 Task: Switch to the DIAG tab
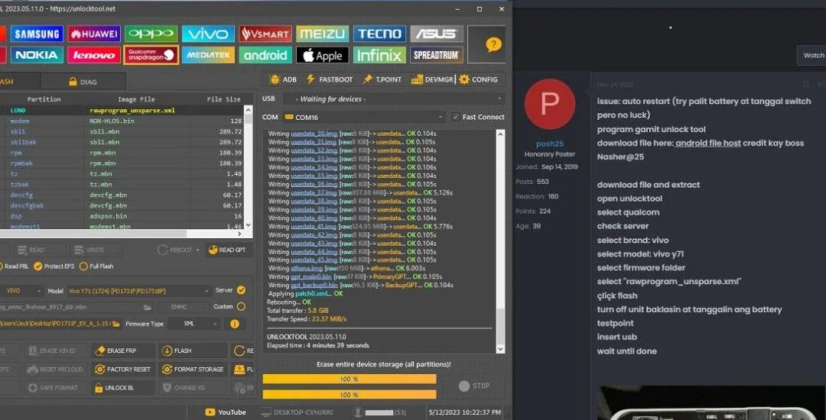click(83, 82)
